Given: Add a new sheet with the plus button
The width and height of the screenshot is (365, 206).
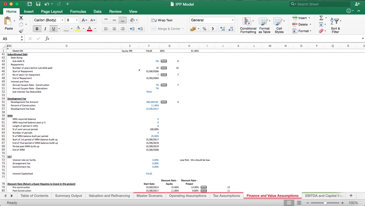Looking at the screenshot, I should [351, 195].
